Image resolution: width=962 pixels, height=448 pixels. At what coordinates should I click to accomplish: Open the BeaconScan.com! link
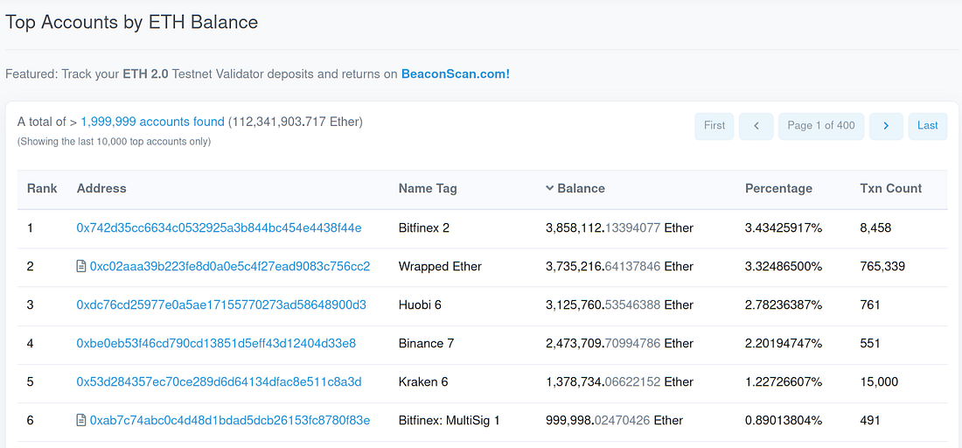pyautogui.click(x=456, y=74)
